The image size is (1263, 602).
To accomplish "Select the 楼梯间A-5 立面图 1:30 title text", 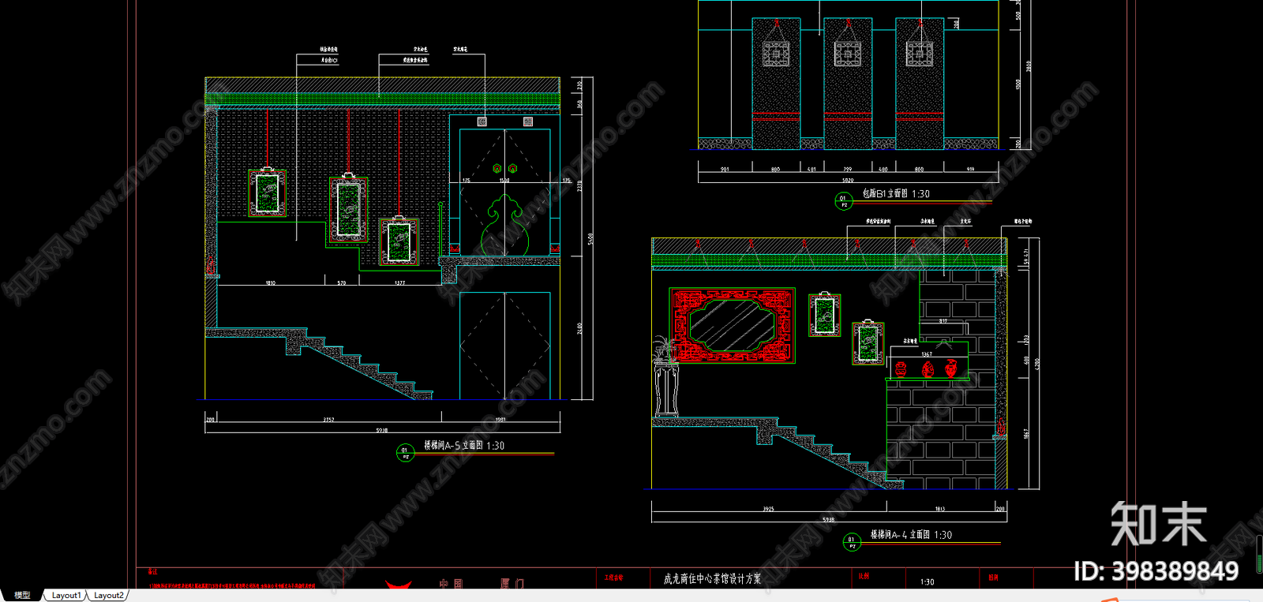I will pyautogui.click(x=464, y=446).
